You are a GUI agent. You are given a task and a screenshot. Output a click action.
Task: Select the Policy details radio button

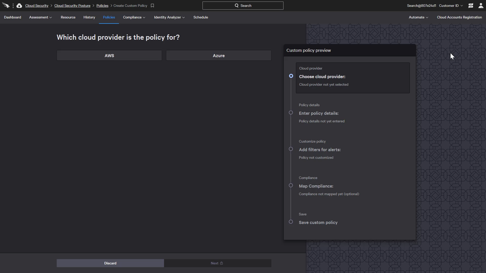pos(290,112)
